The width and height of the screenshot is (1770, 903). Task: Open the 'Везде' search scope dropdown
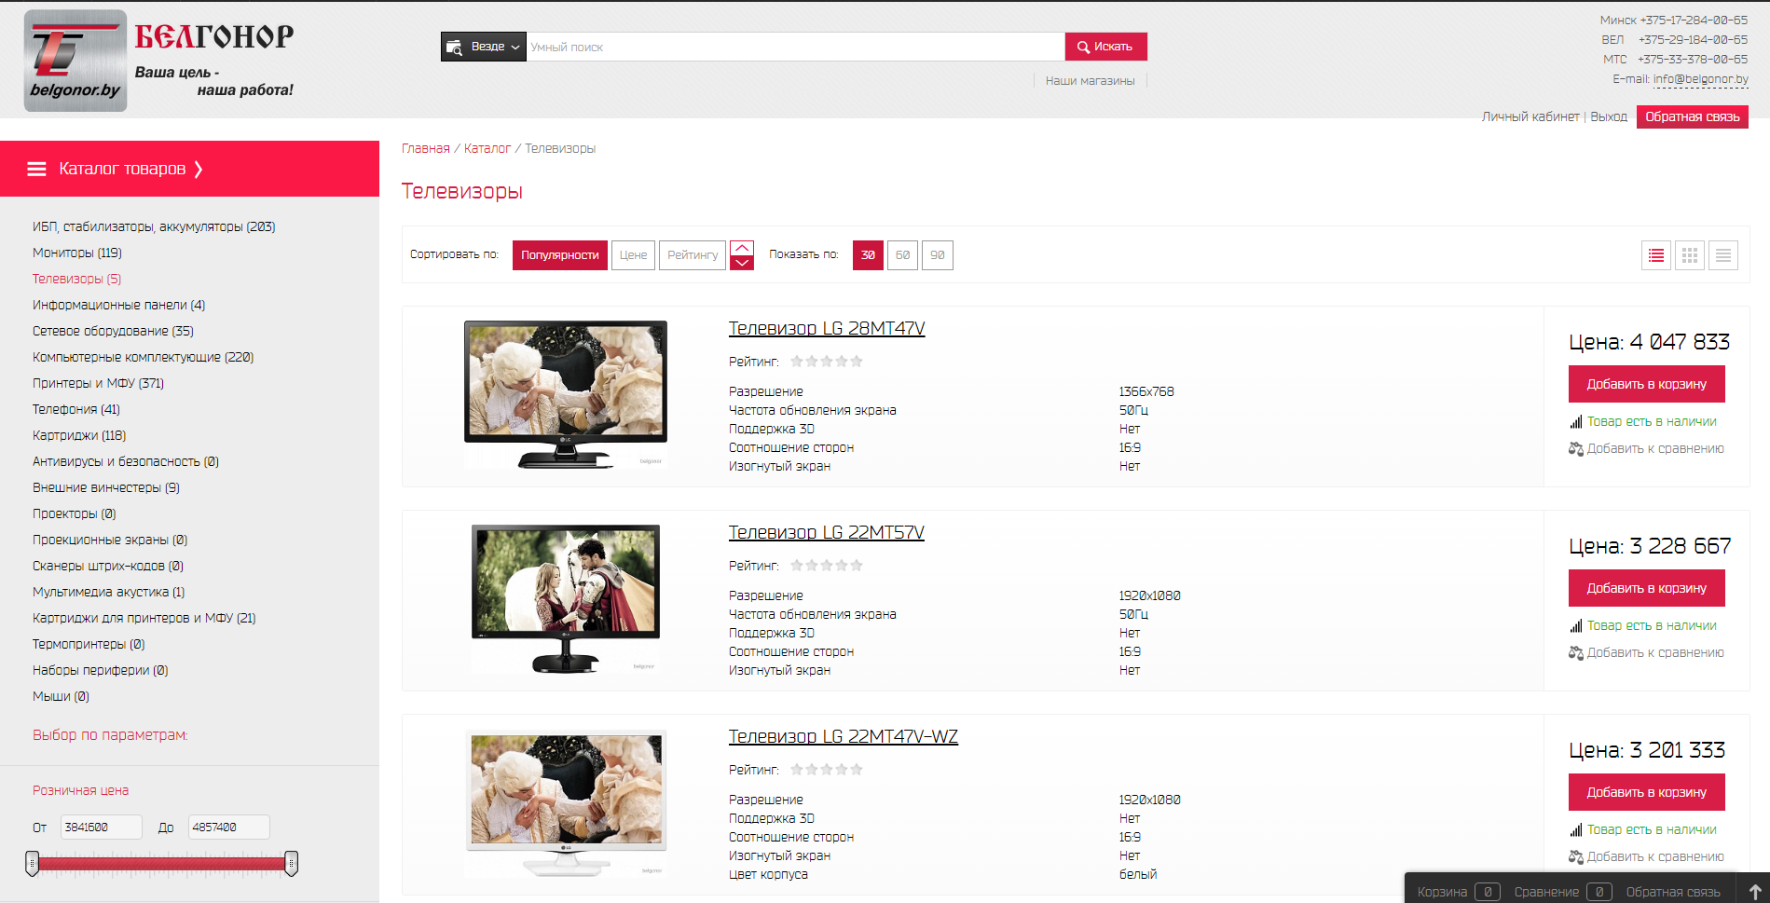[484, 47]
